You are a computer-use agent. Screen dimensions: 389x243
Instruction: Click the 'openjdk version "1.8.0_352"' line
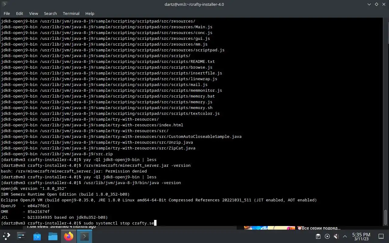point(34,189)
